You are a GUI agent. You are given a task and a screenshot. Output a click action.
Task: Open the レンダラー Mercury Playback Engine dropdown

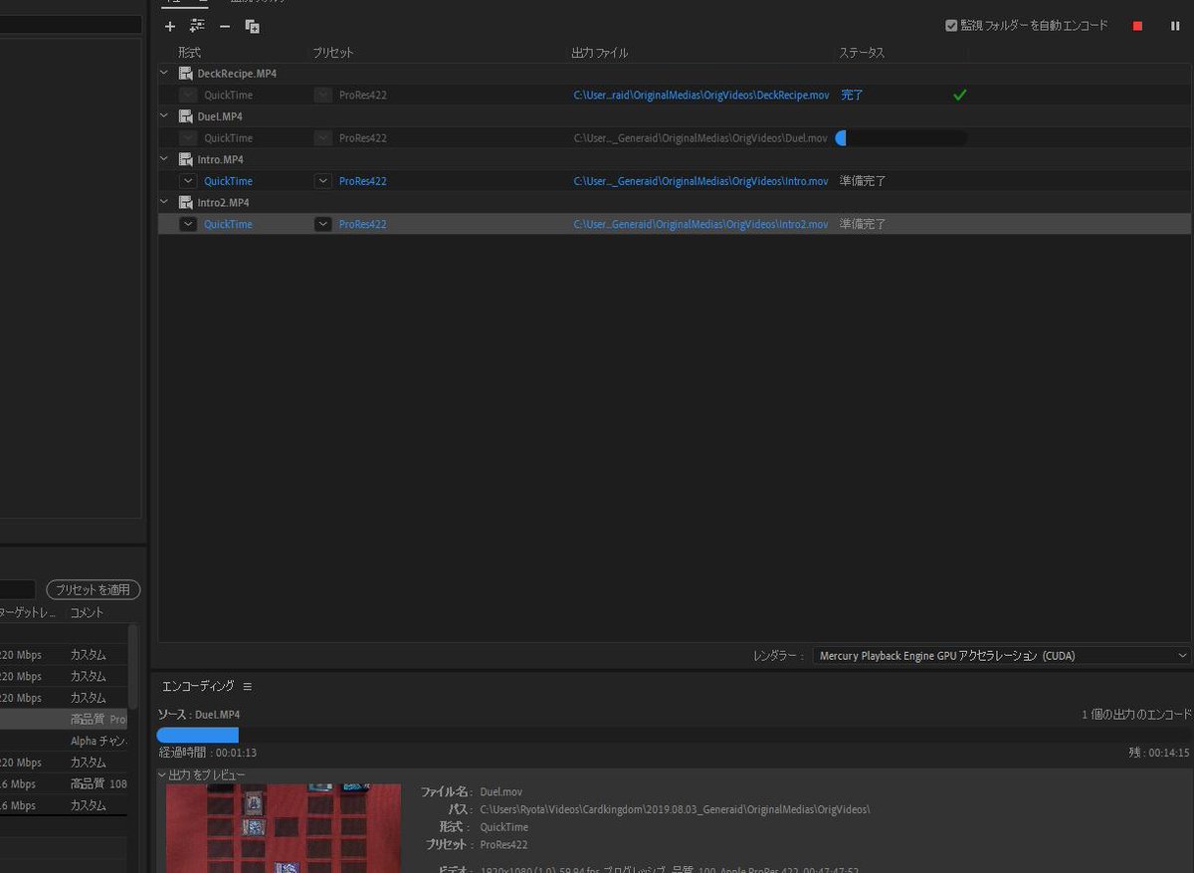click(1001, 656)
